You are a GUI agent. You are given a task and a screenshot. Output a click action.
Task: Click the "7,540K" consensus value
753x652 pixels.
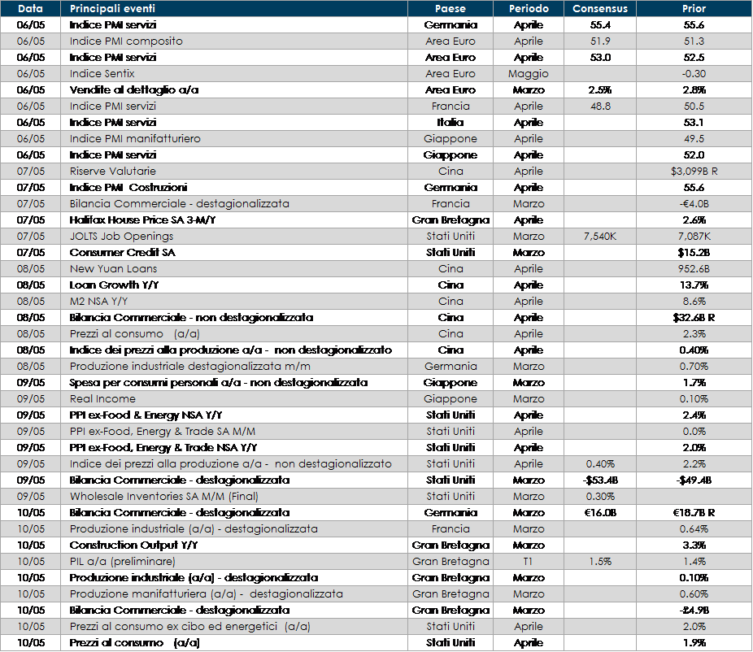coord(600,237)
